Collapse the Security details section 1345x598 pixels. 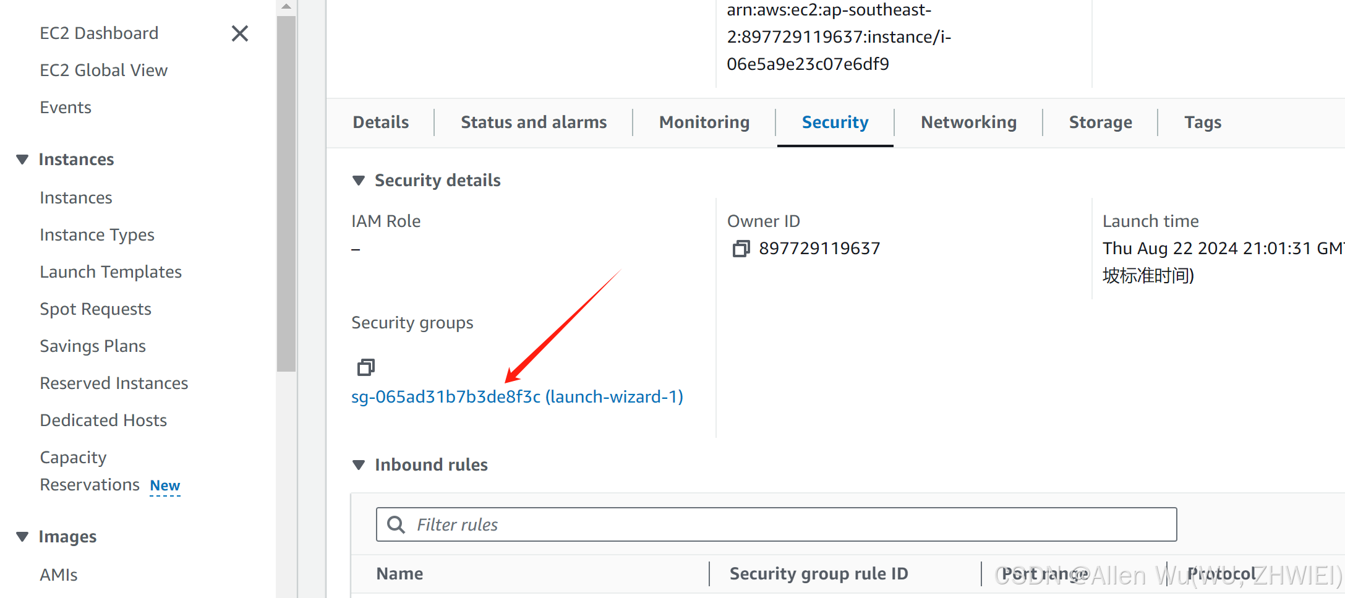[359, 181]
